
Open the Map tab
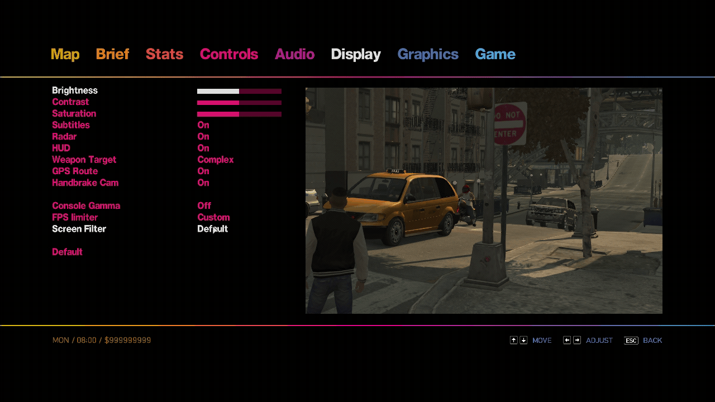(x=65, y=54)
